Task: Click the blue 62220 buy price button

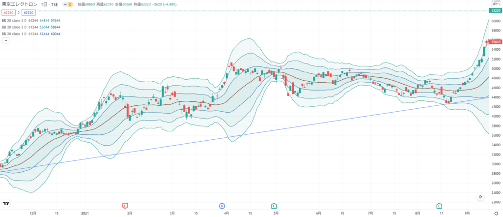Action: [x=28, y=12]
